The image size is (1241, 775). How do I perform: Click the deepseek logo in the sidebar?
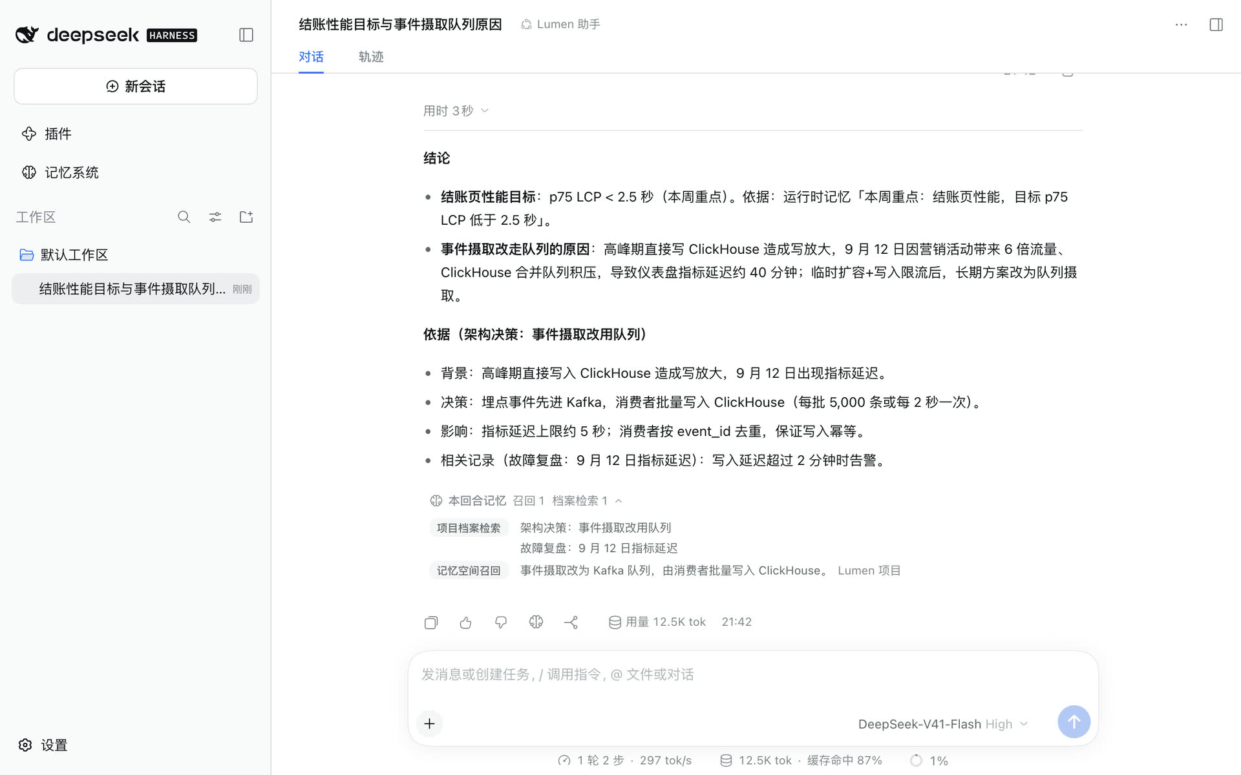click(106, 35)
